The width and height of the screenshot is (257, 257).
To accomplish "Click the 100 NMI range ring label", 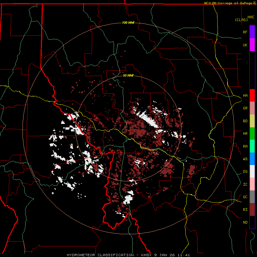I will [128, 23].
